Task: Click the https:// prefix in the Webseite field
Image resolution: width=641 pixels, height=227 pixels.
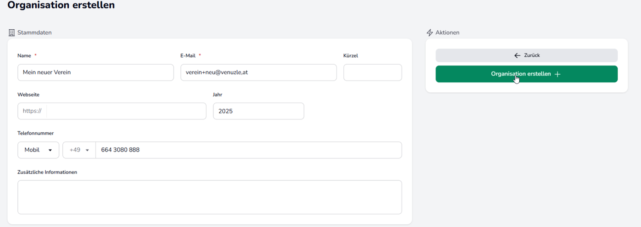Action: (32, 111)
